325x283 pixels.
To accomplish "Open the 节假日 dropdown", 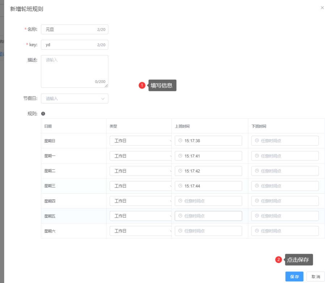I will click(75, 98).
